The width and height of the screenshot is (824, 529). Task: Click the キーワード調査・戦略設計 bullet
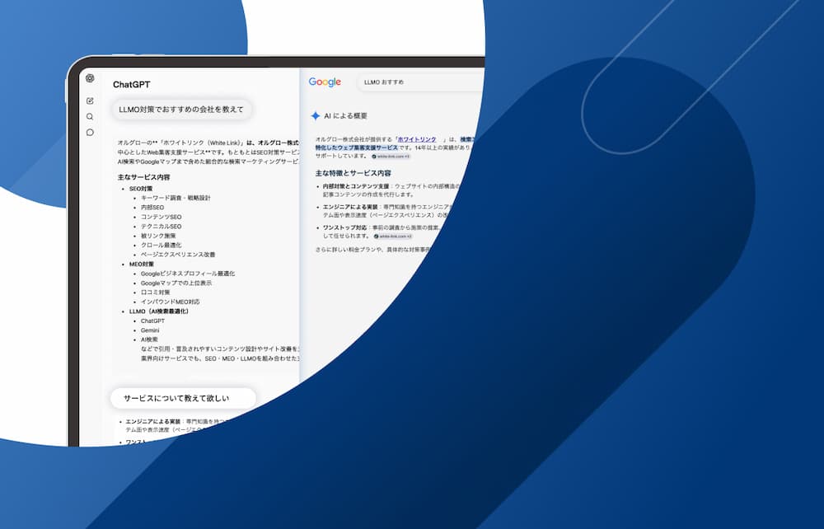pos(176,198)
